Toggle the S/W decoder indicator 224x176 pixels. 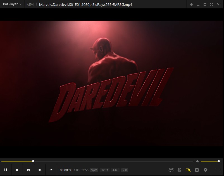pos(94,170)
